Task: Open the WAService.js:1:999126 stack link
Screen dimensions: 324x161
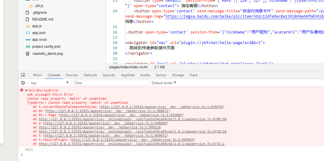Action: point(100,128)
